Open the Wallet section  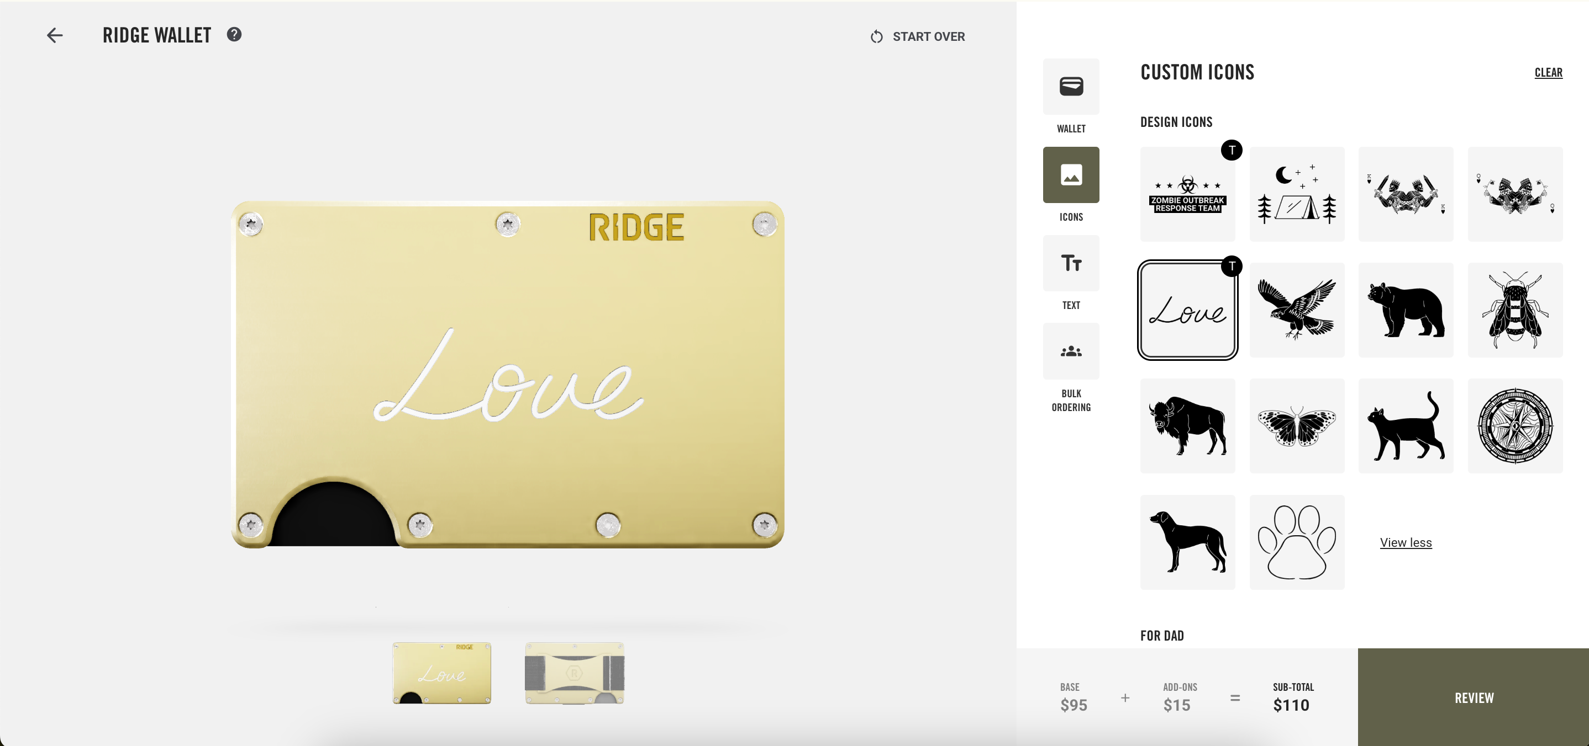[1071, 86]
